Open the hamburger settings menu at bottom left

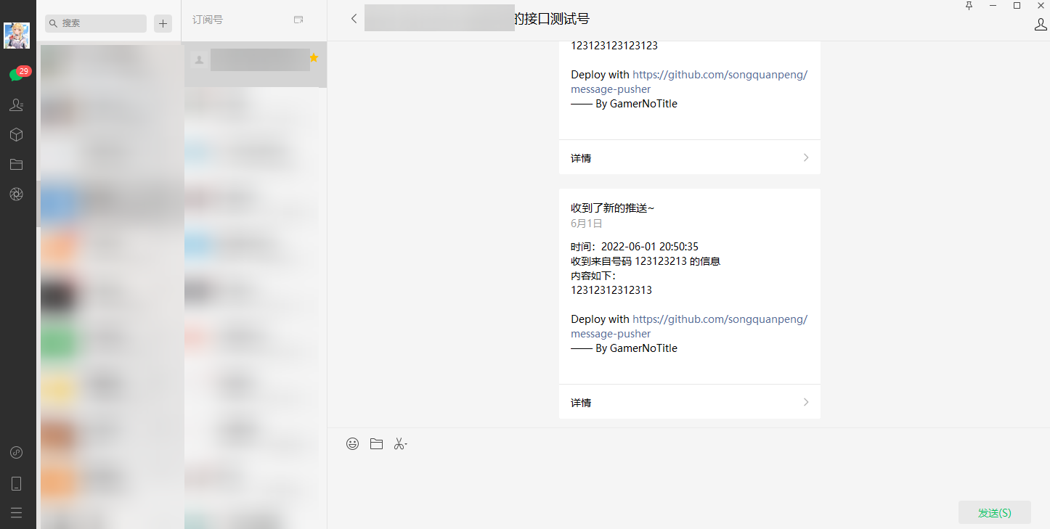click(16, 513)
